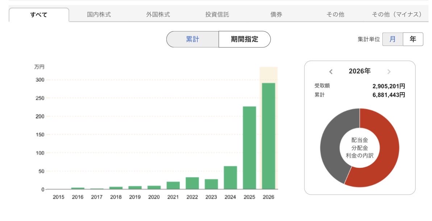Click the 2024 bar in chart
Screen dimensions: 432x221
(230, 178)
